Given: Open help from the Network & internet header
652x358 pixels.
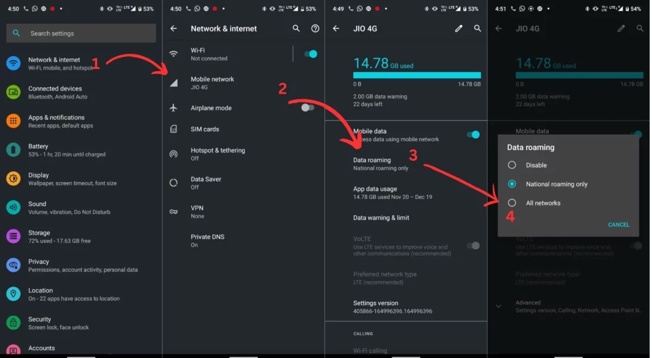Looking at the screenshot, I should [x=315, y=29].
